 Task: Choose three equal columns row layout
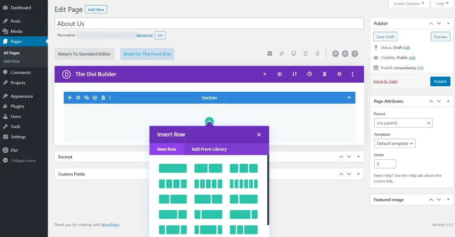pyautogui.click(x=244, y=168)
